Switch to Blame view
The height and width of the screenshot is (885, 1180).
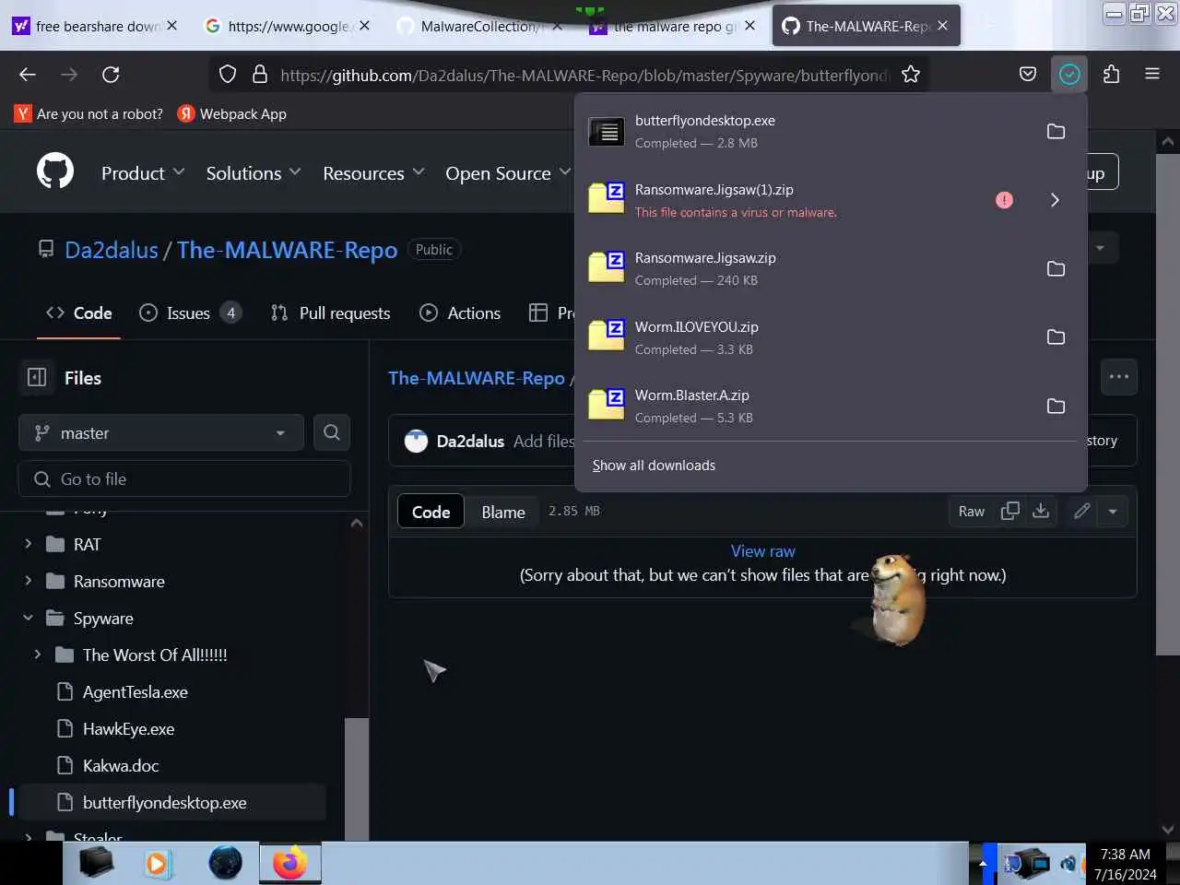pyautogui.click(x=503, y=512)
